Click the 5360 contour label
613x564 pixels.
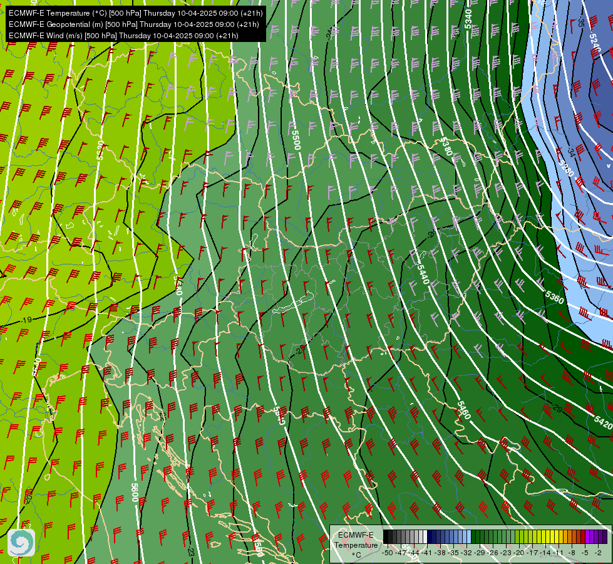tap(554, 298)
